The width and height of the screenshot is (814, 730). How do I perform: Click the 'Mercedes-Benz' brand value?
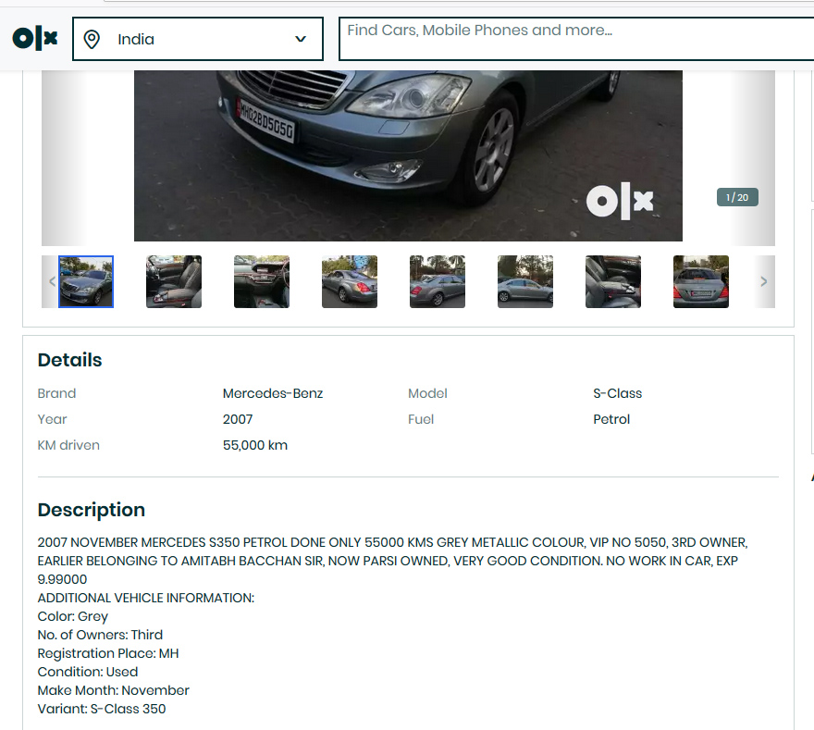coord(273,393)
